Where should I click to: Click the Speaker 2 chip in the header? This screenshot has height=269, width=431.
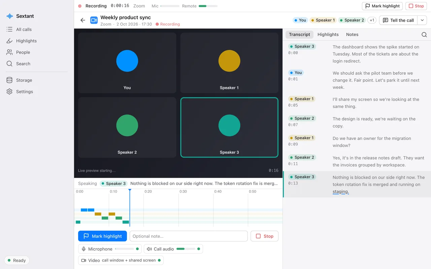click(x=352, y=20)
